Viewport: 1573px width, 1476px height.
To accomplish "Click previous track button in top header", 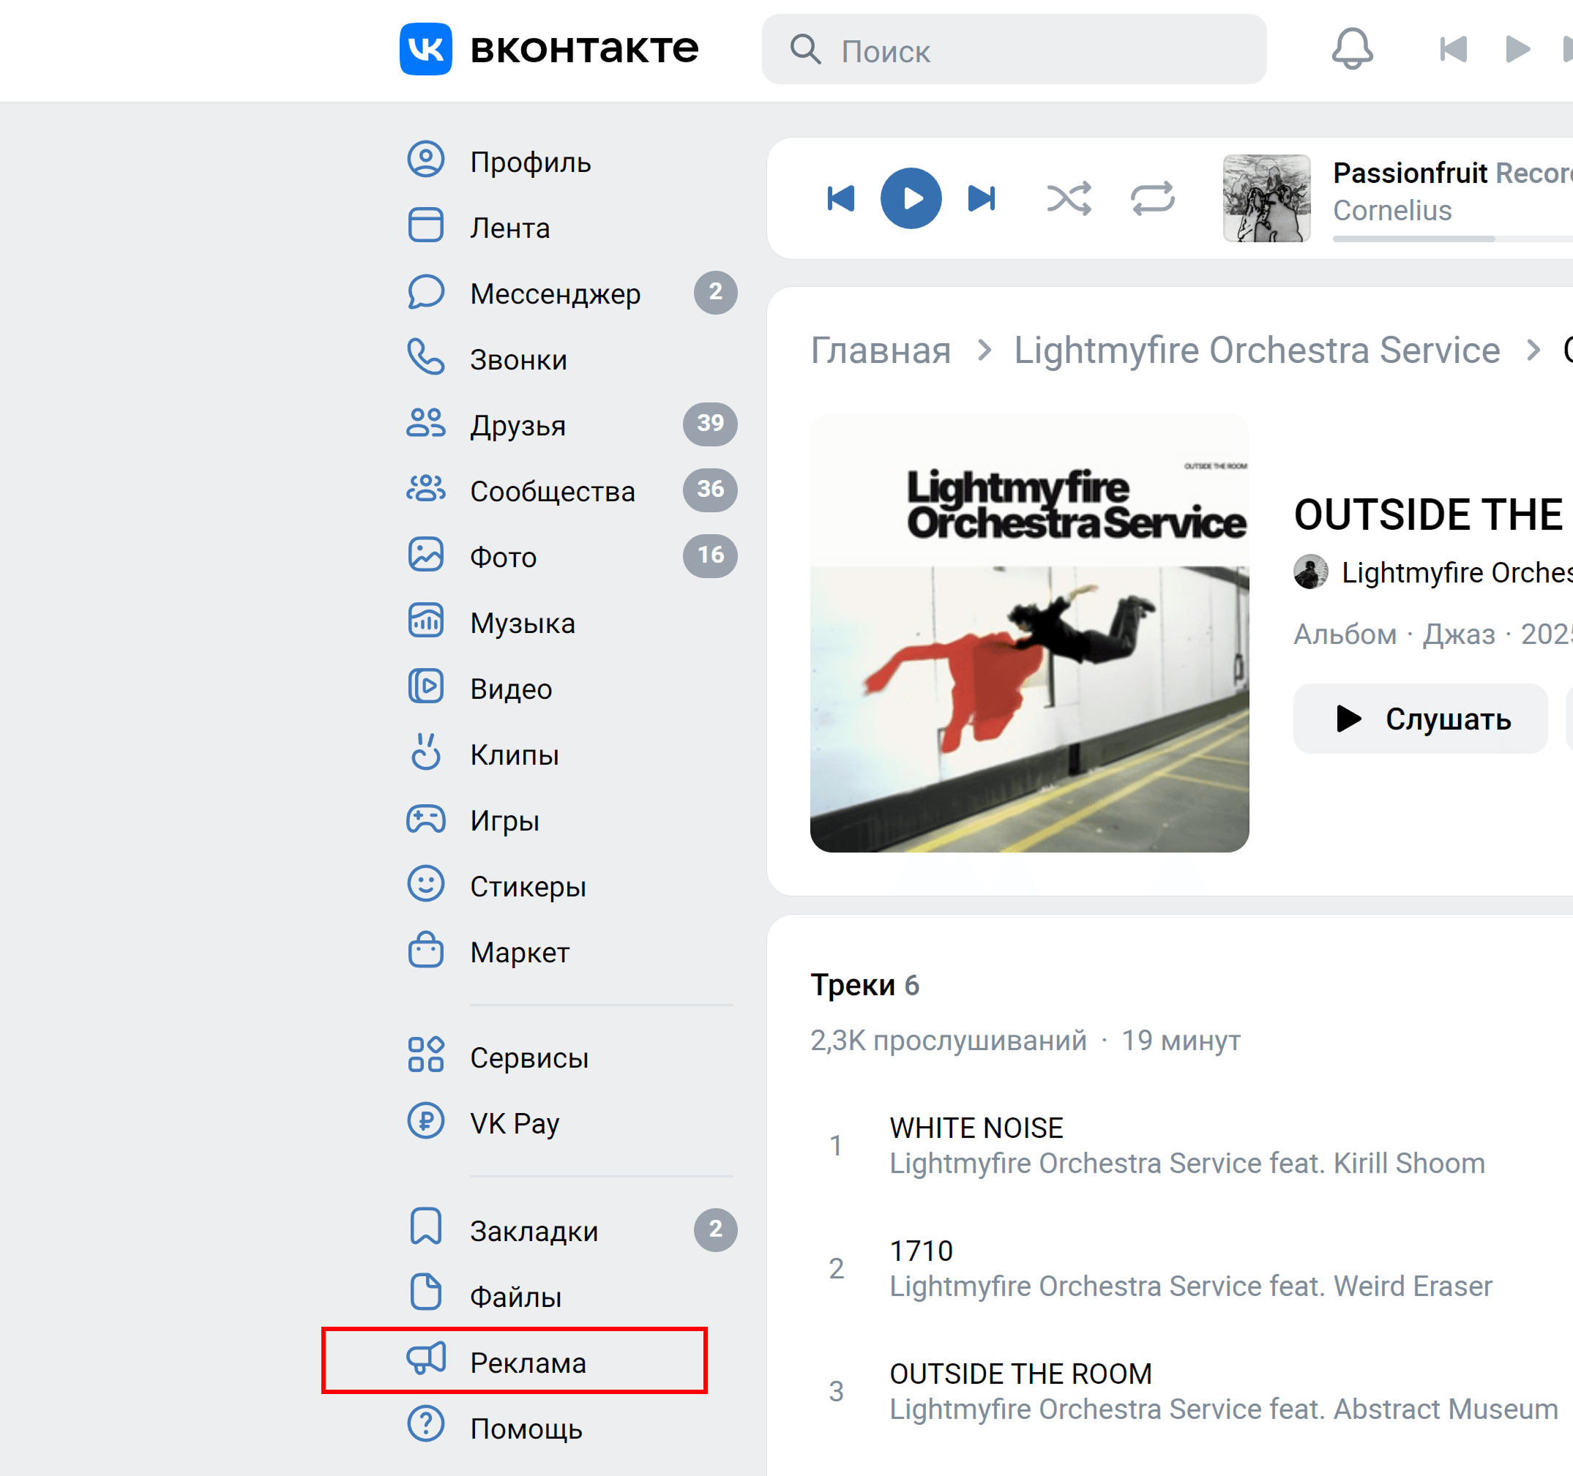I will click(1453, 49).
